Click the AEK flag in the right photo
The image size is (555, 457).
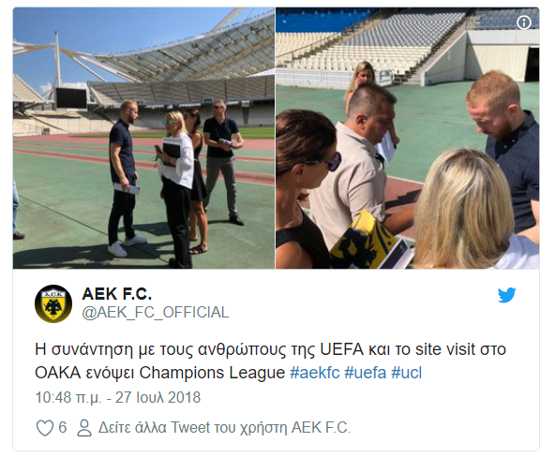(361, 241)
